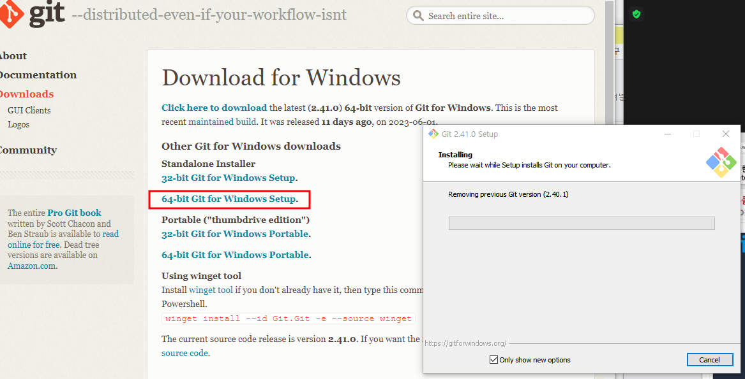Open the source code link

(x=184, y=354)
